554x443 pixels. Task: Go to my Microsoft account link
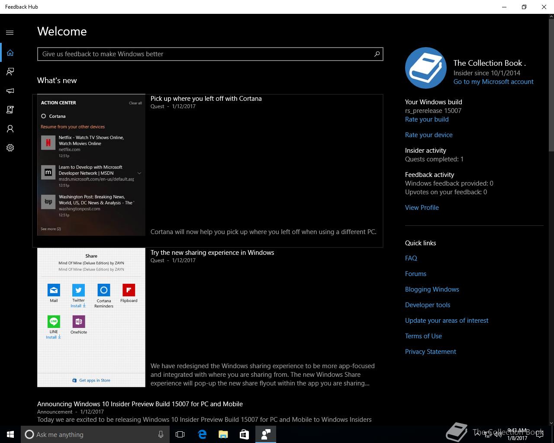[x=493, y=82]
